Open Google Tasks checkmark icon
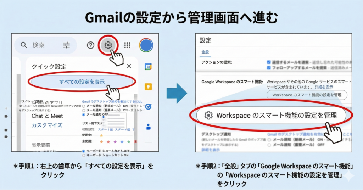This screenshot has height=190, width=363. (148, 106)
